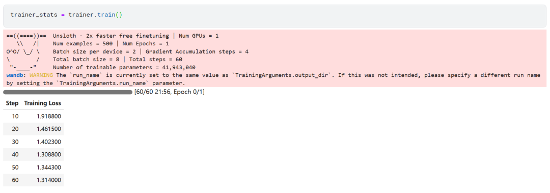Select the loss value 1.344300

[x=49, y=167]
